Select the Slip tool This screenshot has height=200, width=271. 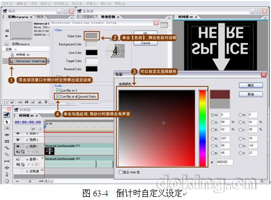7,161
